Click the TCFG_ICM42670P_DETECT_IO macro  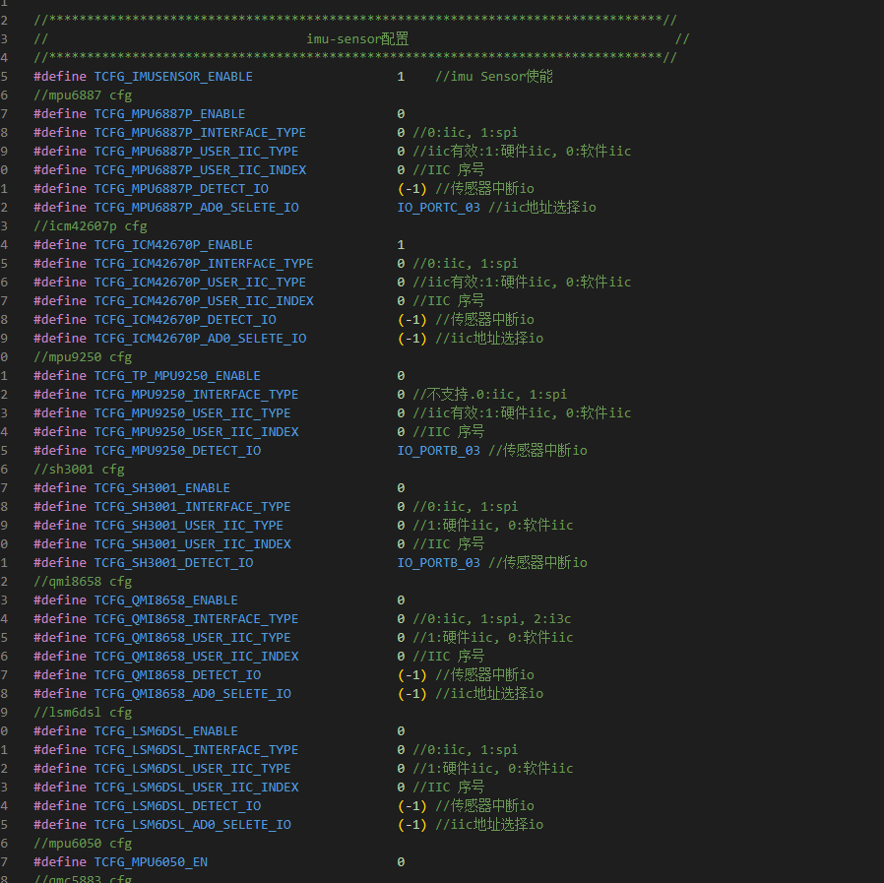[185, 319]
